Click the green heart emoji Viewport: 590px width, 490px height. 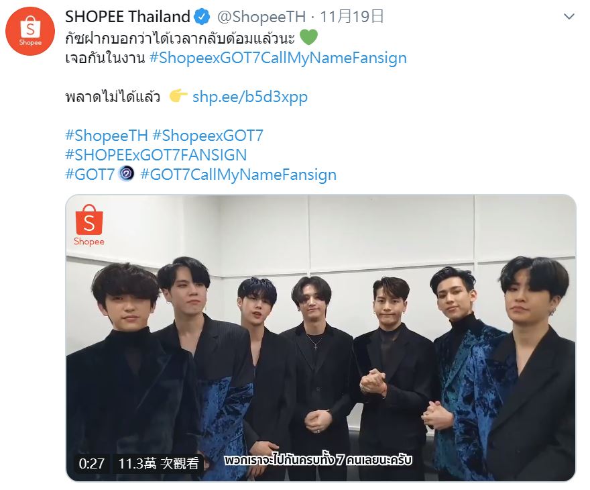click(309, 38)
